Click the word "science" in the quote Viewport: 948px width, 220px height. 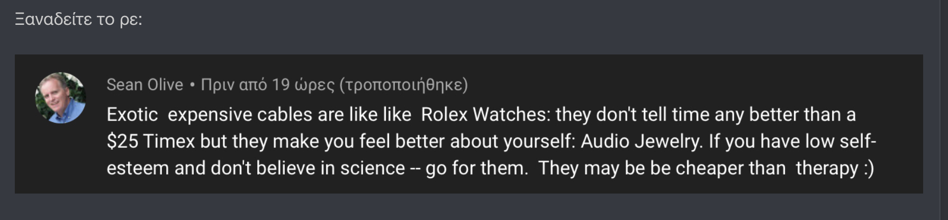click(x=373, y=168)
